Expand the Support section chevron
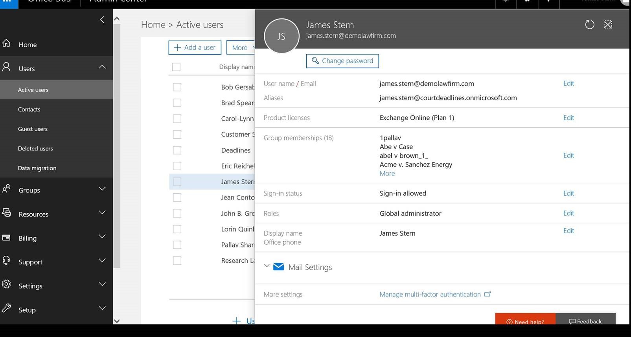Image resolution: width=631 pixels, height=337 pixels. point(102,260)
